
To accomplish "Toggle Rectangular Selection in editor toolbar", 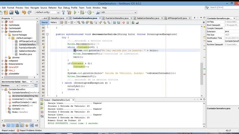I will [96, 22].
